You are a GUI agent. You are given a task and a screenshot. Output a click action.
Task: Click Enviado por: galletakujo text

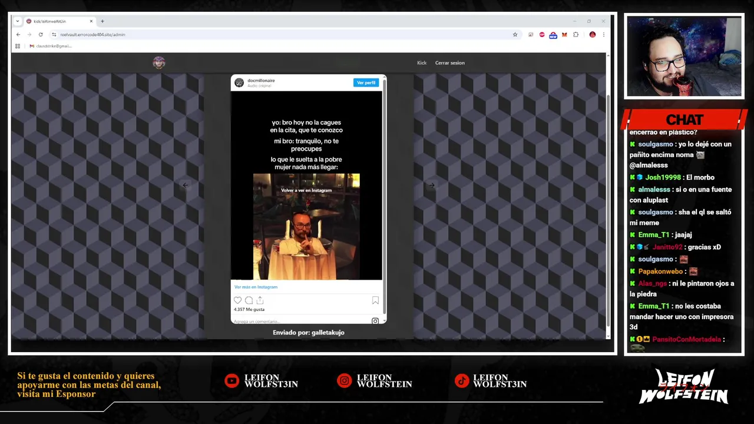point(309,333)
